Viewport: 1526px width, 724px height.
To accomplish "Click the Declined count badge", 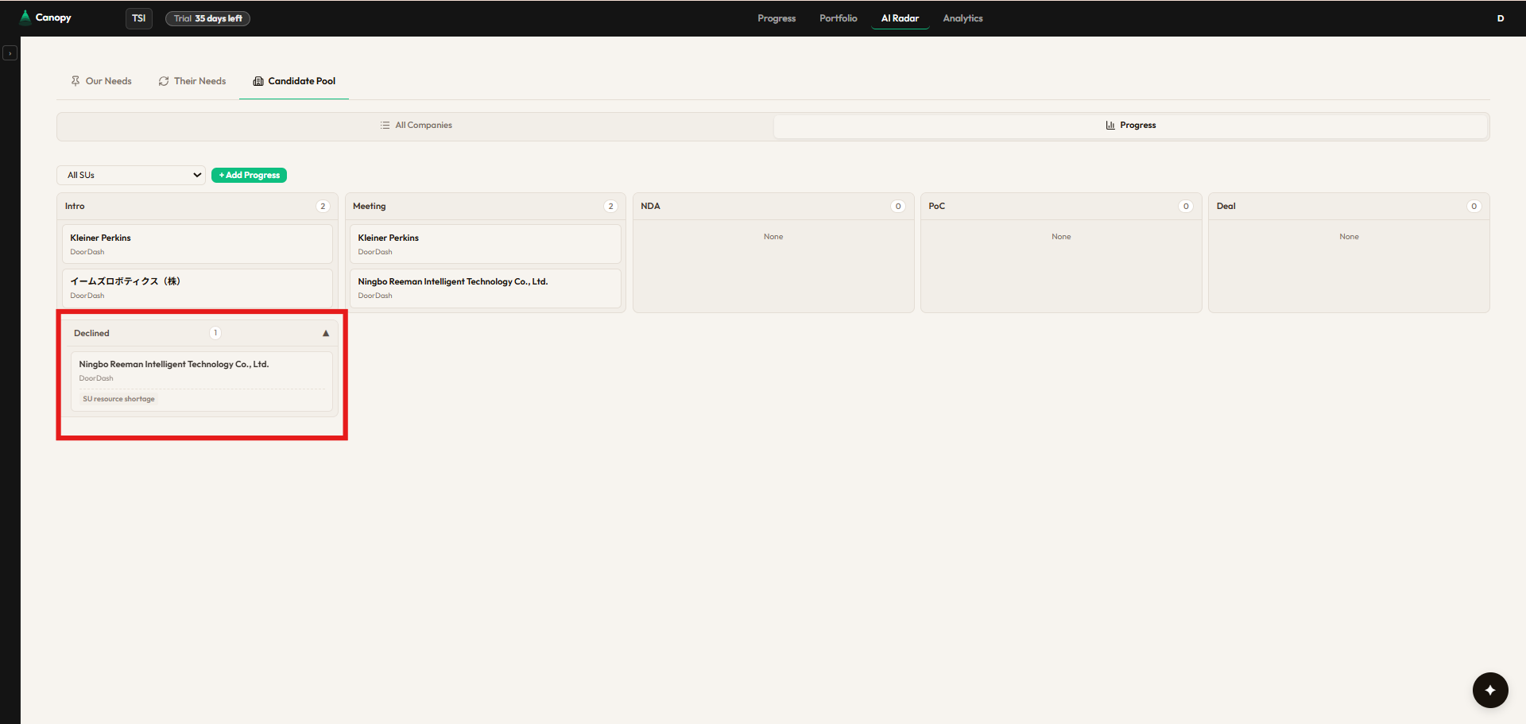I will pyautogui.click(x=215, y=333).
